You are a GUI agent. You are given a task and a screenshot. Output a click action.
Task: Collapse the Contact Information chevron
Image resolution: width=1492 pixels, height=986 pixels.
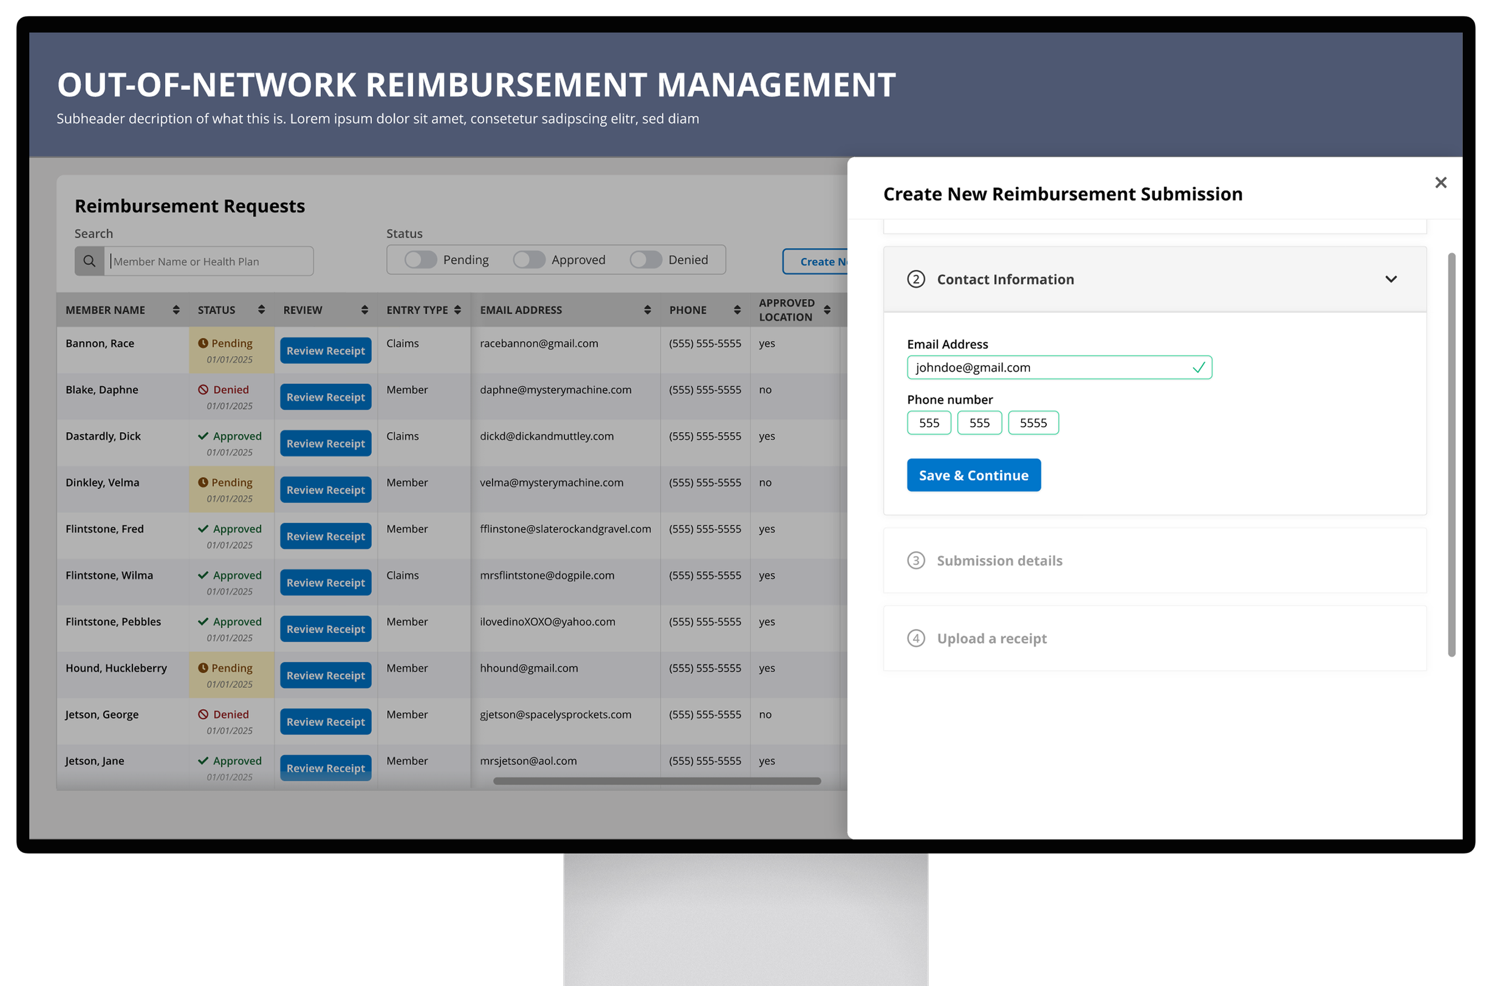(1391, 279)
